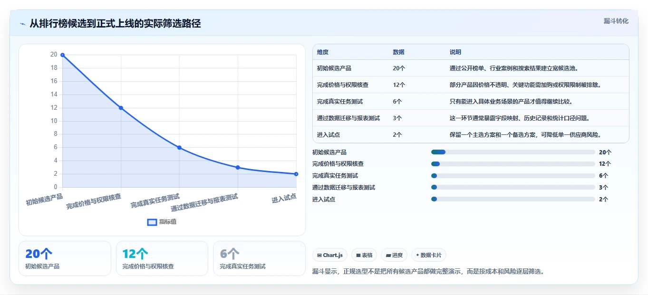This screenshot has width=648, height=295.
Task: Click the Chart.js chip
Action: (330, 255)
